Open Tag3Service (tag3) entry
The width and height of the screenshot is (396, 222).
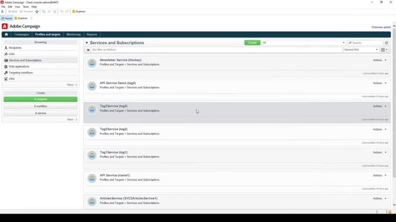(114, 106)
